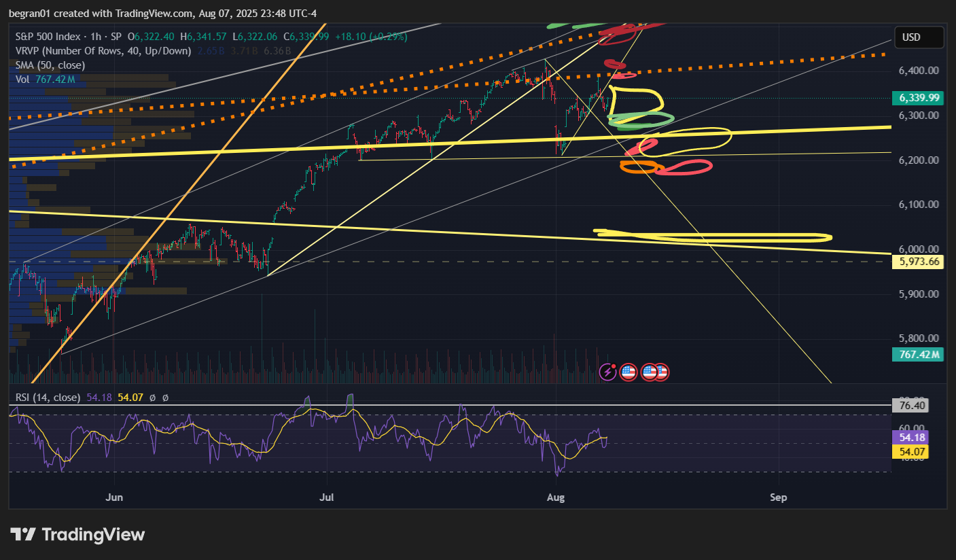Click the purple lightning bolt news icon

[607, 372]
